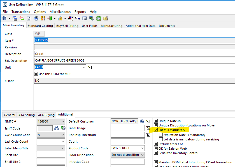Open the Reports menu
Image resolution: width=235 pixels, height=167 pixels.
pos(80,12)
